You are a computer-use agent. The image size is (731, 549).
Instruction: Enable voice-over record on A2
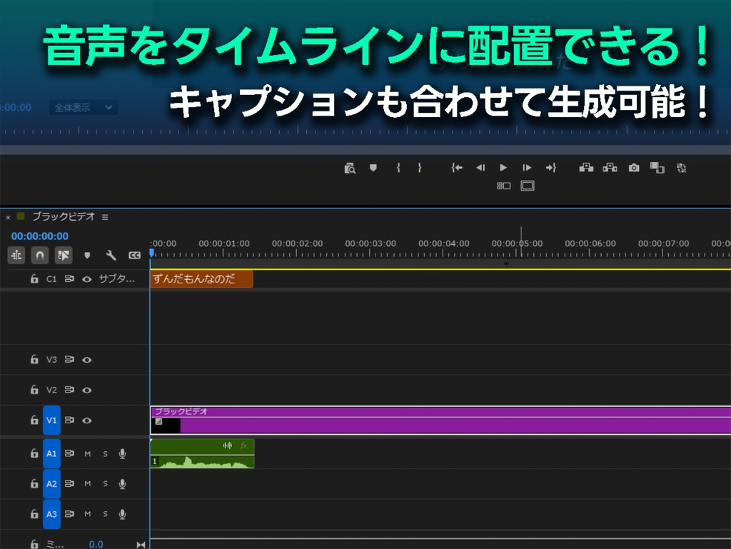coord(122,484)
